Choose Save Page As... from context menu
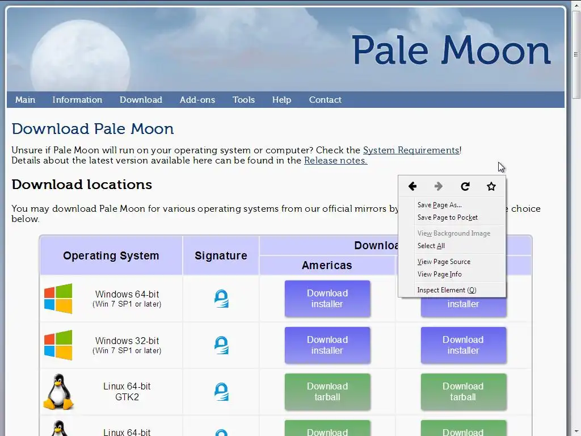Viewport: 581px width, 436px height. click(440, 204)
